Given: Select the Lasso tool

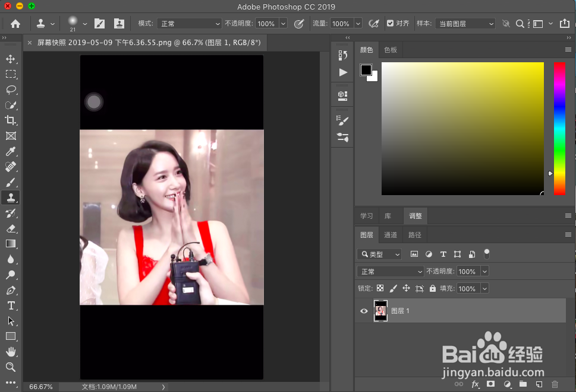Looking at the screenshot, I should [x=11, y=90].
